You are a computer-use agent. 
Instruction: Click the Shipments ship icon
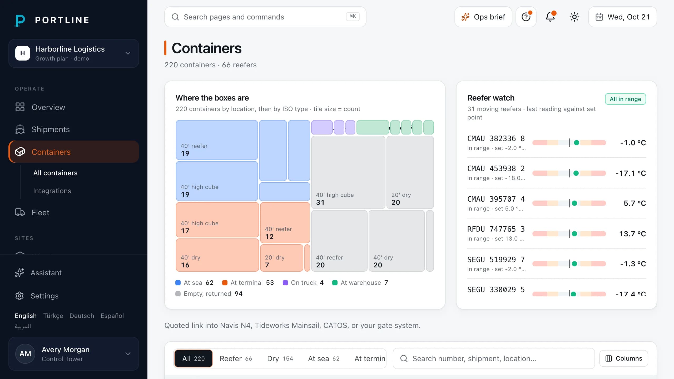click(20, 129)
